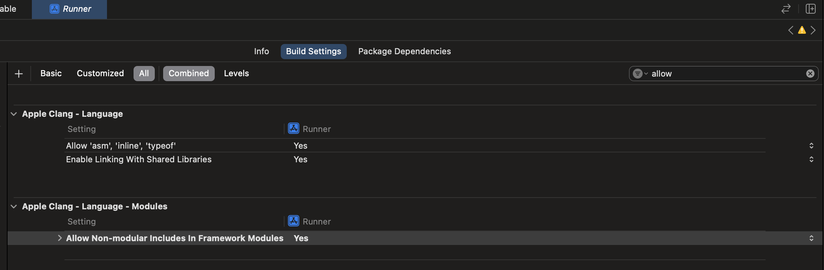Switch to the Info tab

[x=261, y=51]
